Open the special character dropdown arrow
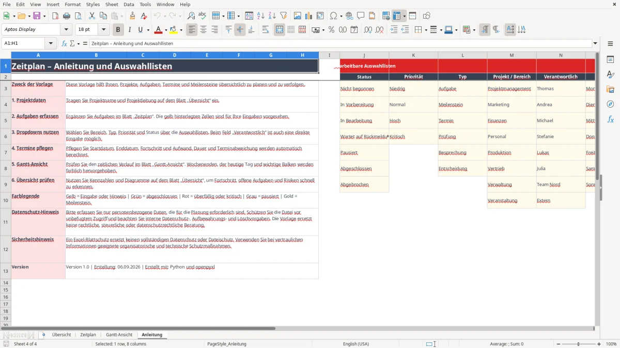This screenshot has height=348, width=620. tap(342, 16)
